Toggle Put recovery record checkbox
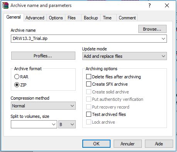Image resolution: width=177 pixels, height=152 pixels. click(x=88, y=107)
